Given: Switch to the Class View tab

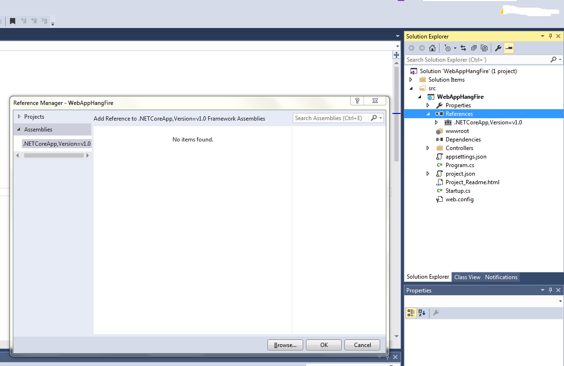Looking at the screenshot, I should point(467,277).
